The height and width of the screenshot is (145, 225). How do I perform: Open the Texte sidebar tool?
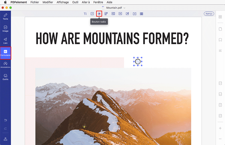(5, 17)
